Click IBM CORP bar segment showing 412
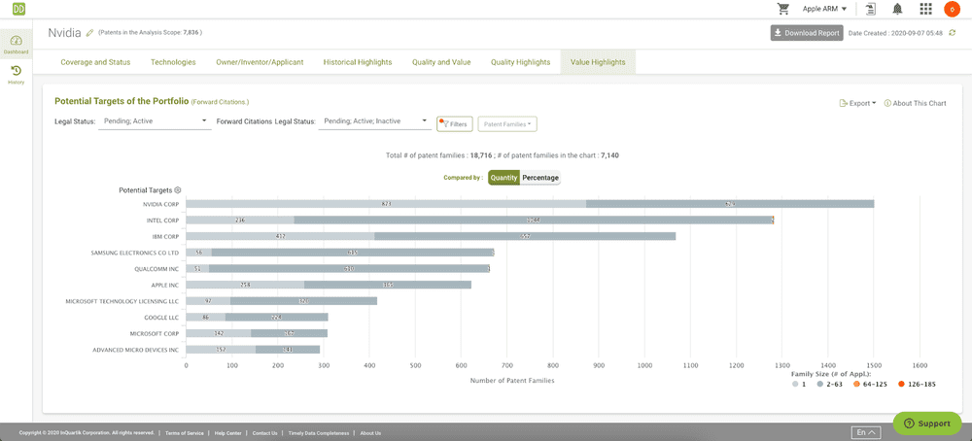Image resolution: width=972 pixels, height=441 pixels. pyautogui.click(x=280, y=236)
